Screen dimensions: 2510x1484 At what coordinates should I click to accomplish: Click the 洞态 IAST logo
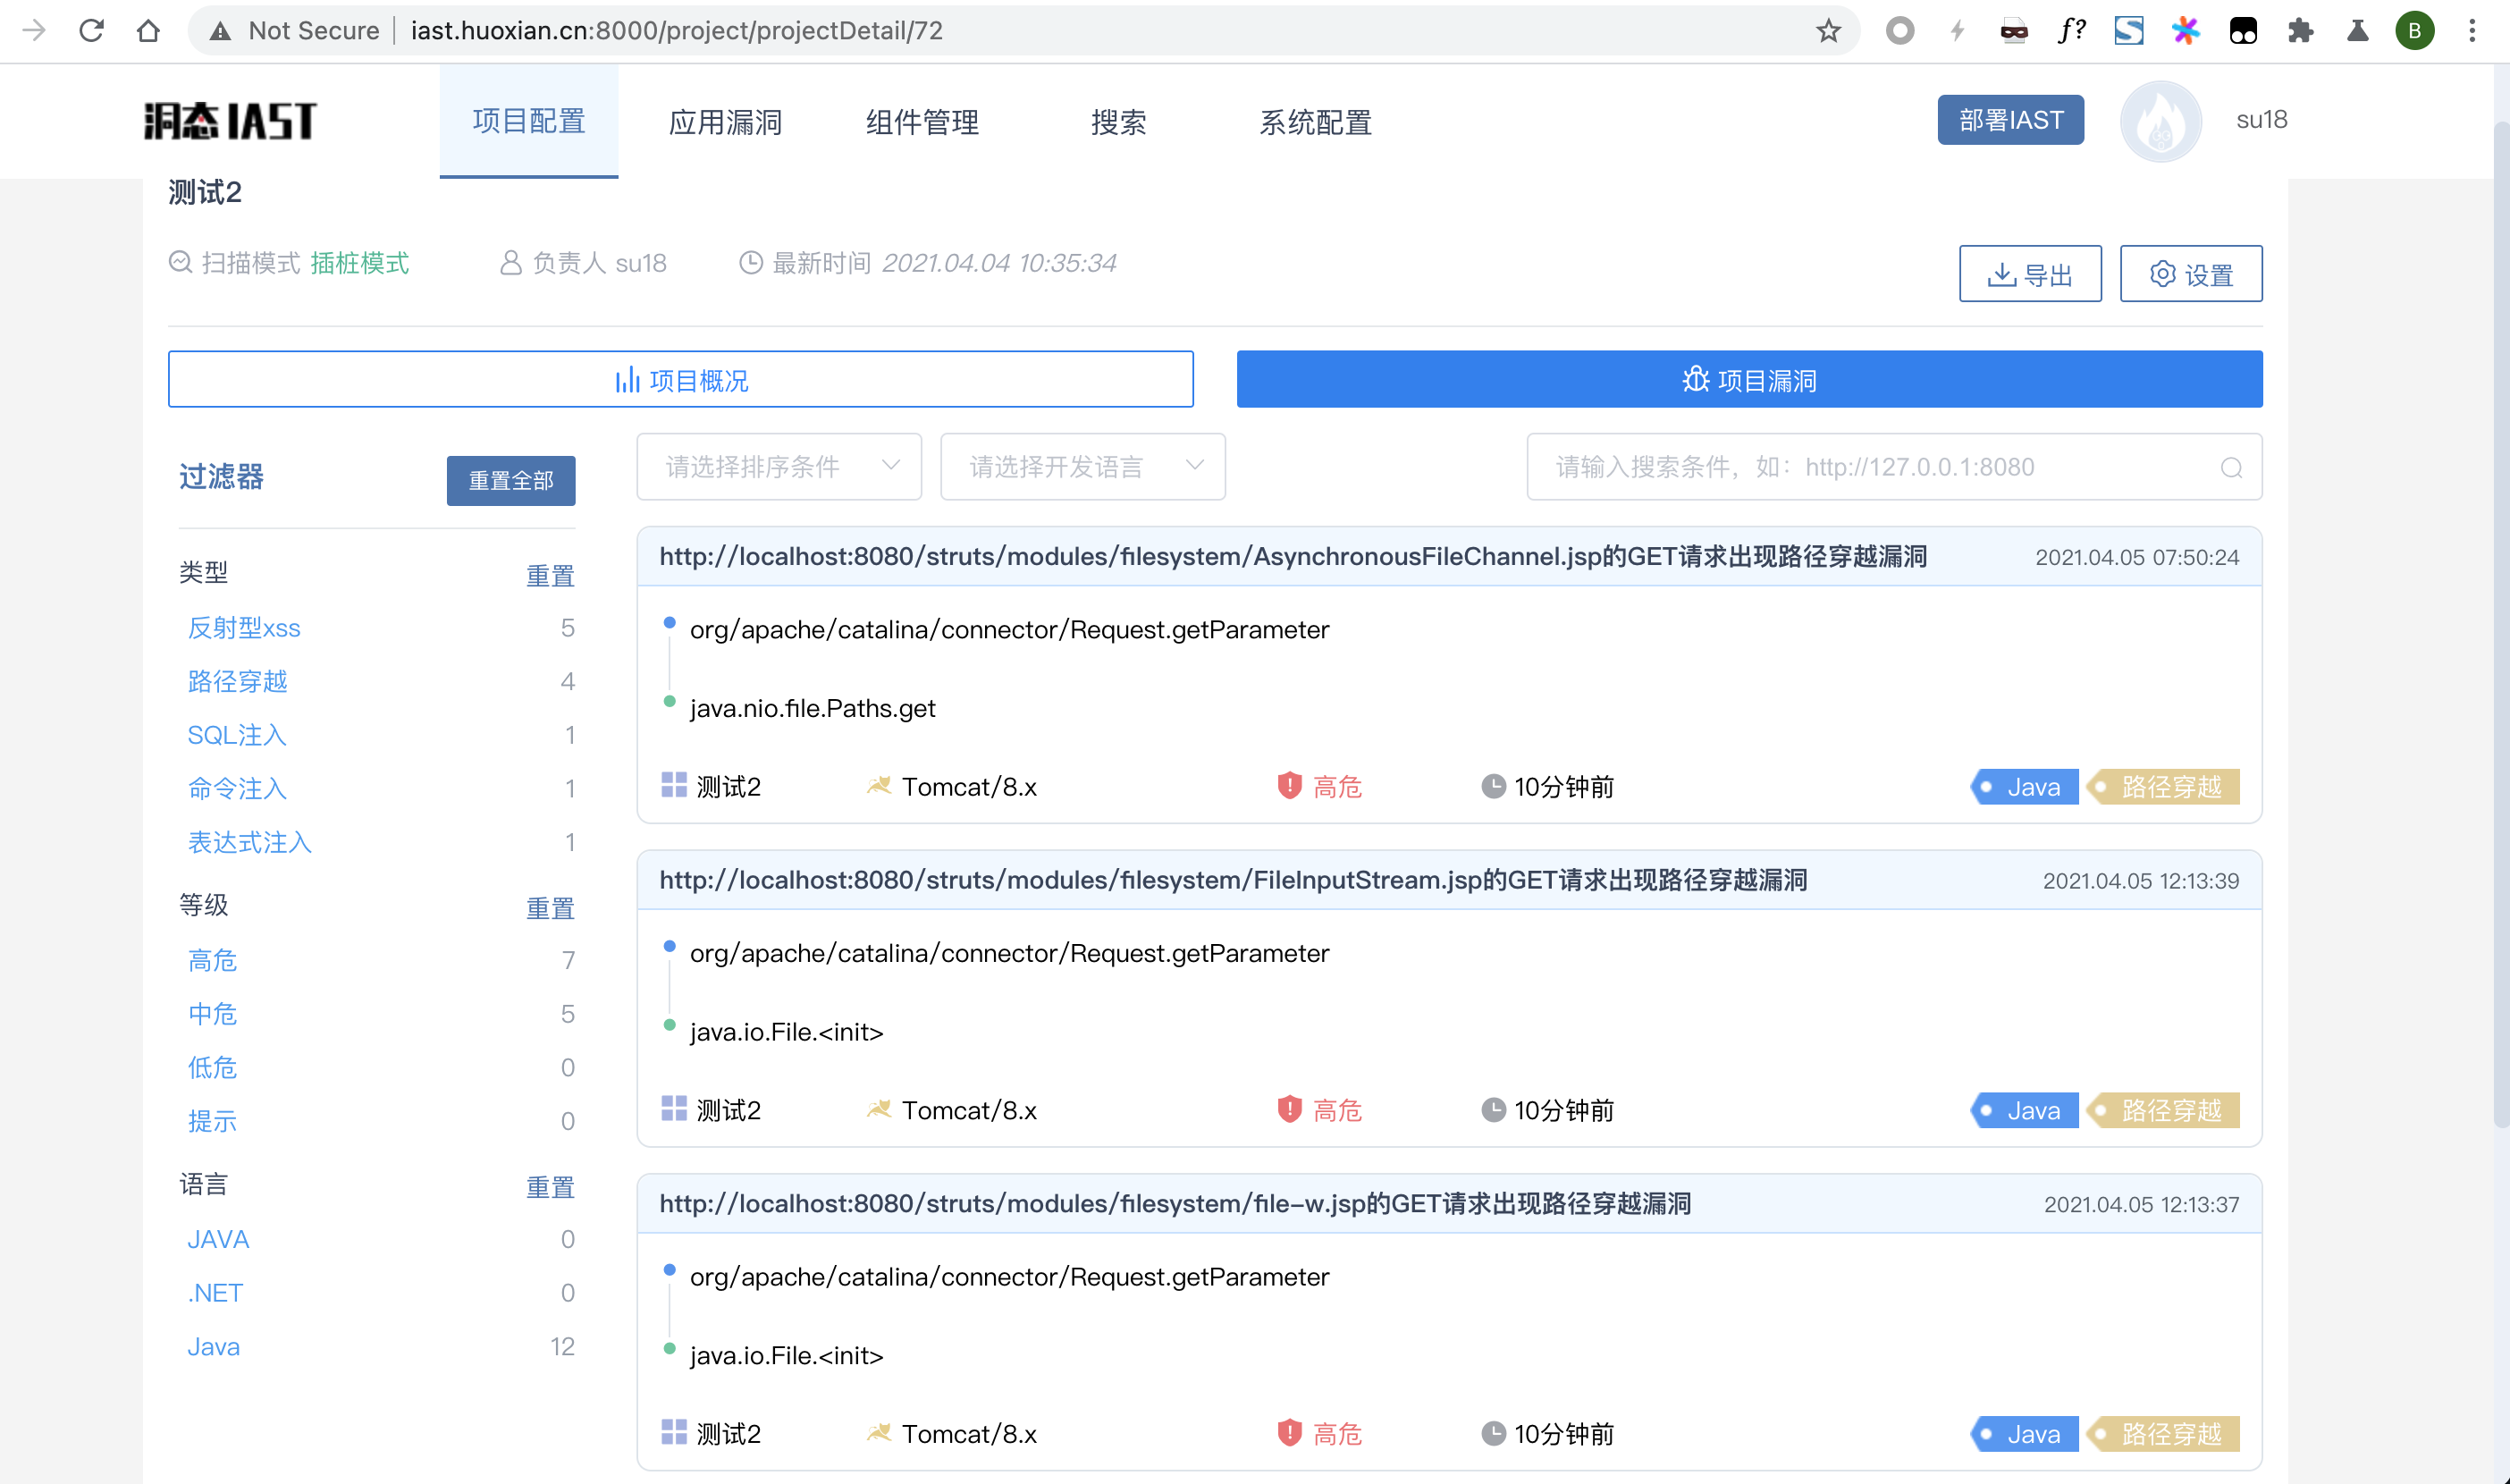tap(230, 121)
